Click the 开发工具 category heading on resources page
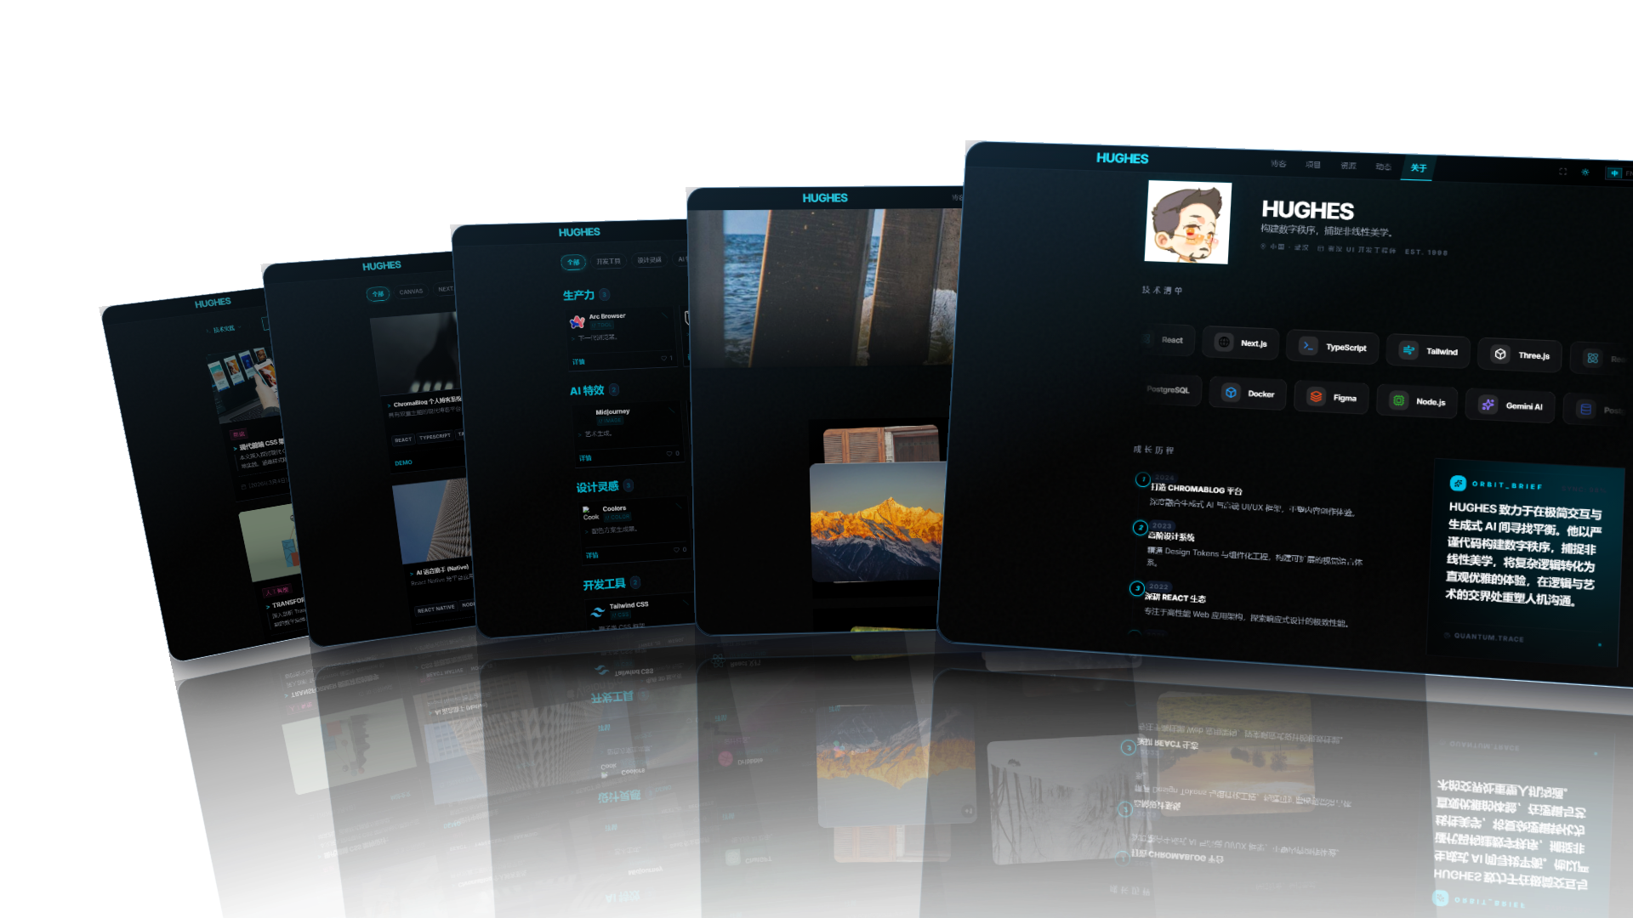 pos(604,584)
